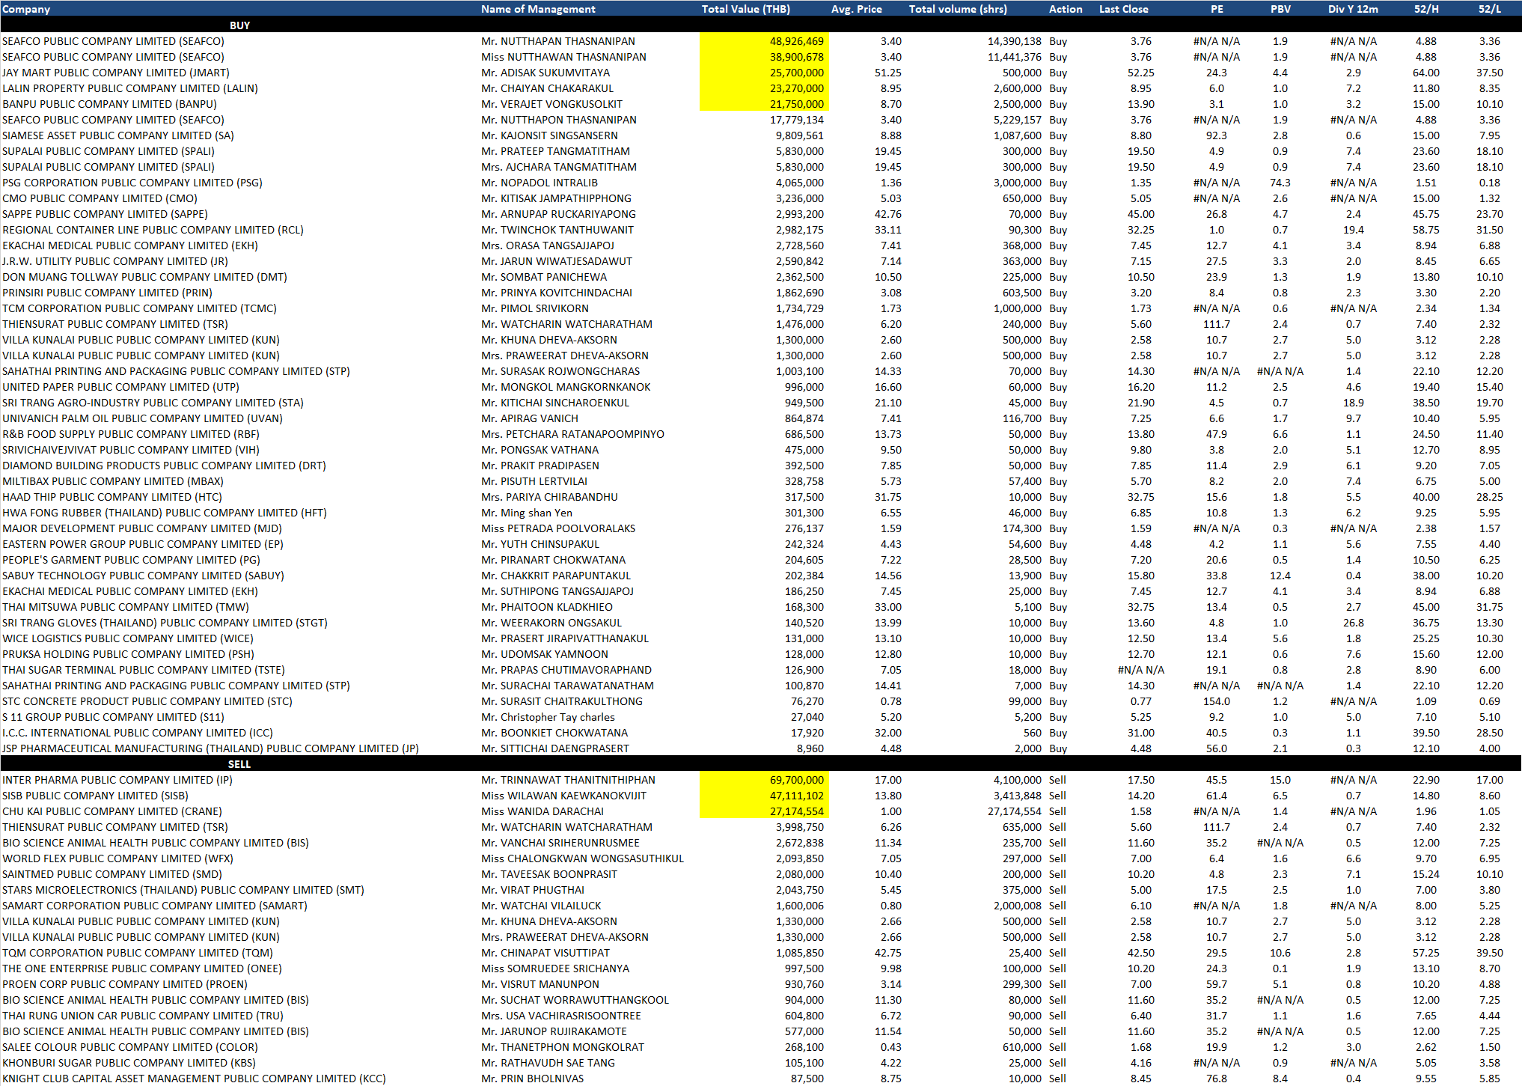
Task: Click the SELL section header row
Action: pyautogui.click(x=239, y=764)
